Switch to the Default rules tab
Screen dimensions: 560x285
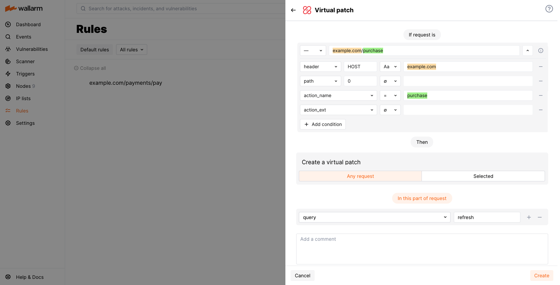pyautogui.click(x=94, y=50)
